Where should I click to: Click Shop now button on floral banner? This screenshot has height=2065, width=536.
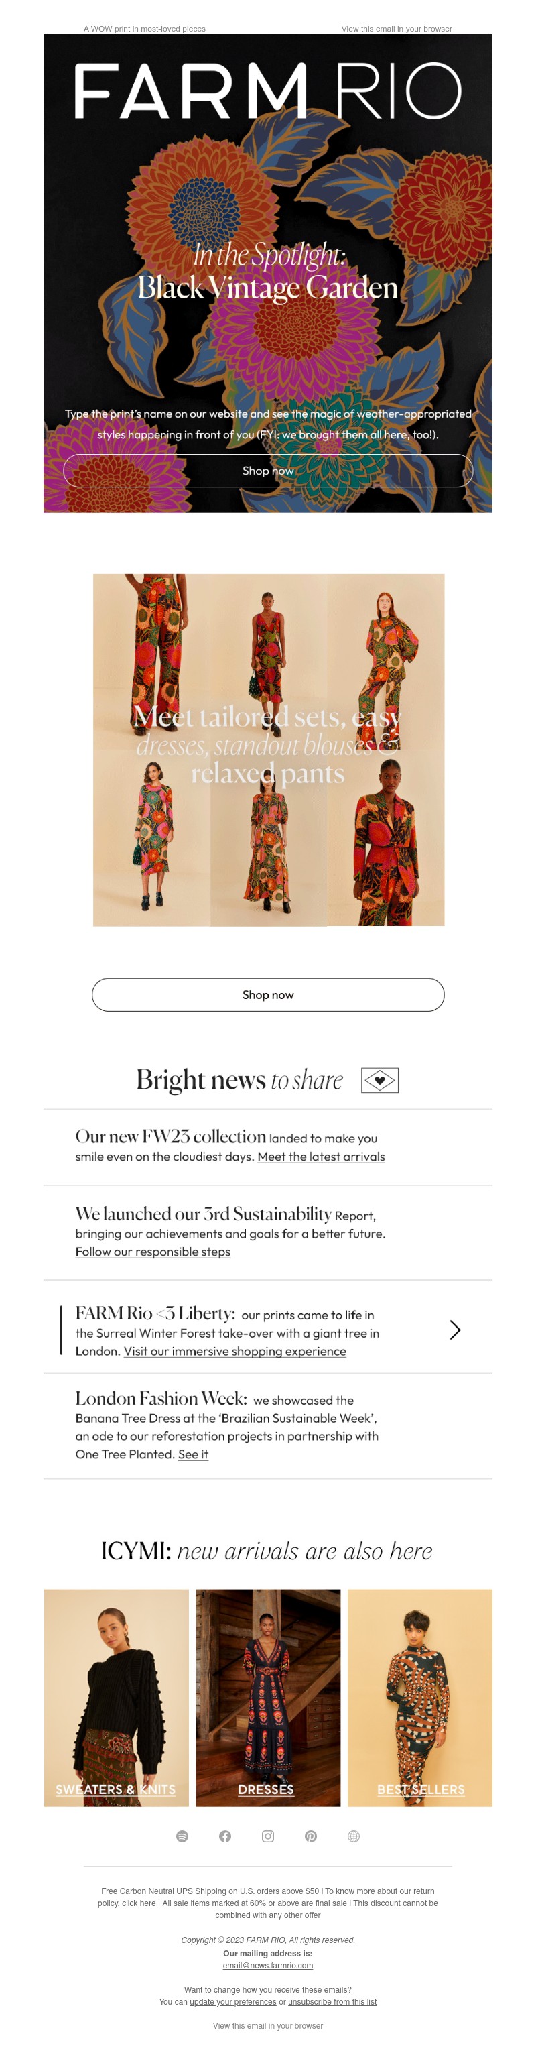(267, 471)
